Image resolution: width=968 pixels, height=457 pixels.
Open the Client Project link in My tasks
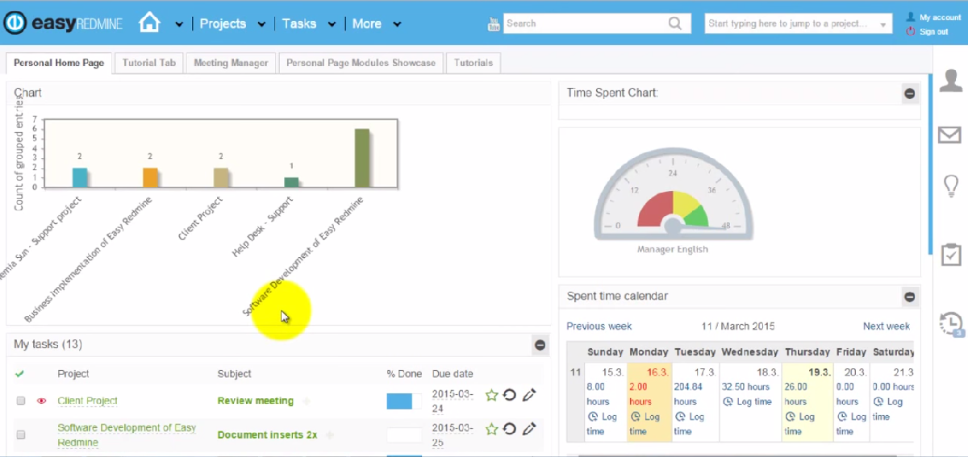pyautogui.click(x=87, y=401)
